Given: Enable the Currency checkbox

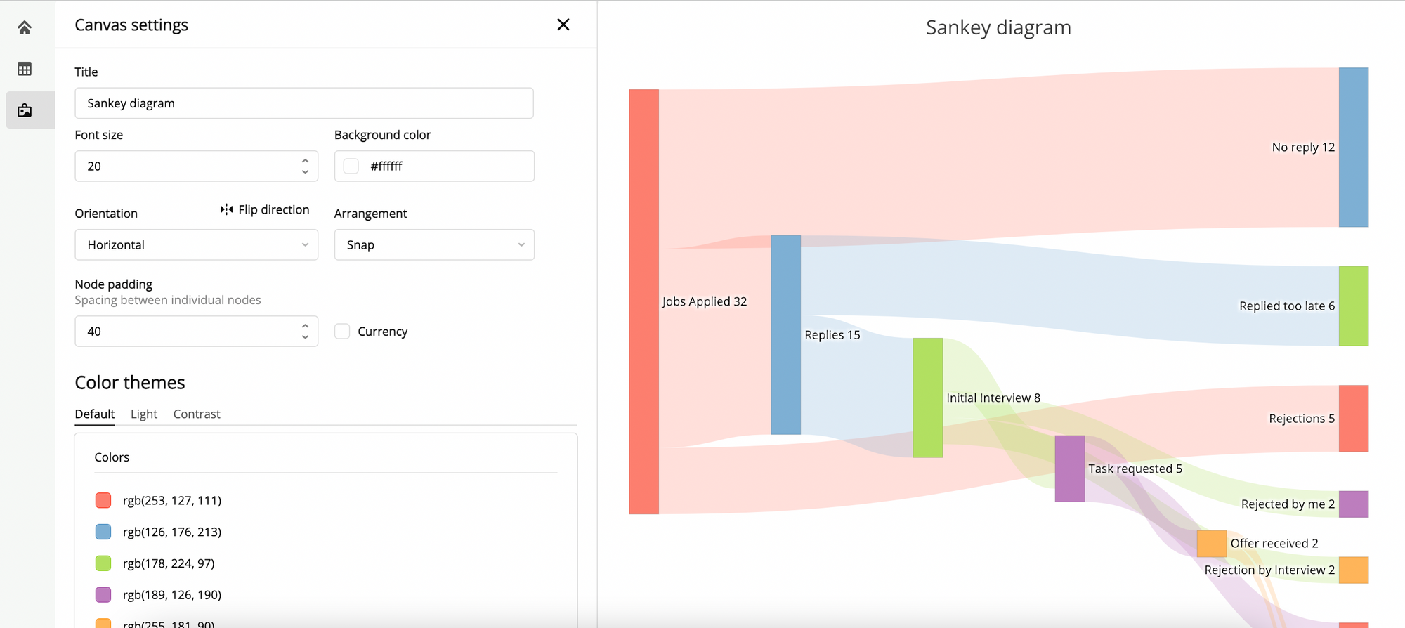Looking at the screenshot, I should pyautogui.click(x=342, y=332).
